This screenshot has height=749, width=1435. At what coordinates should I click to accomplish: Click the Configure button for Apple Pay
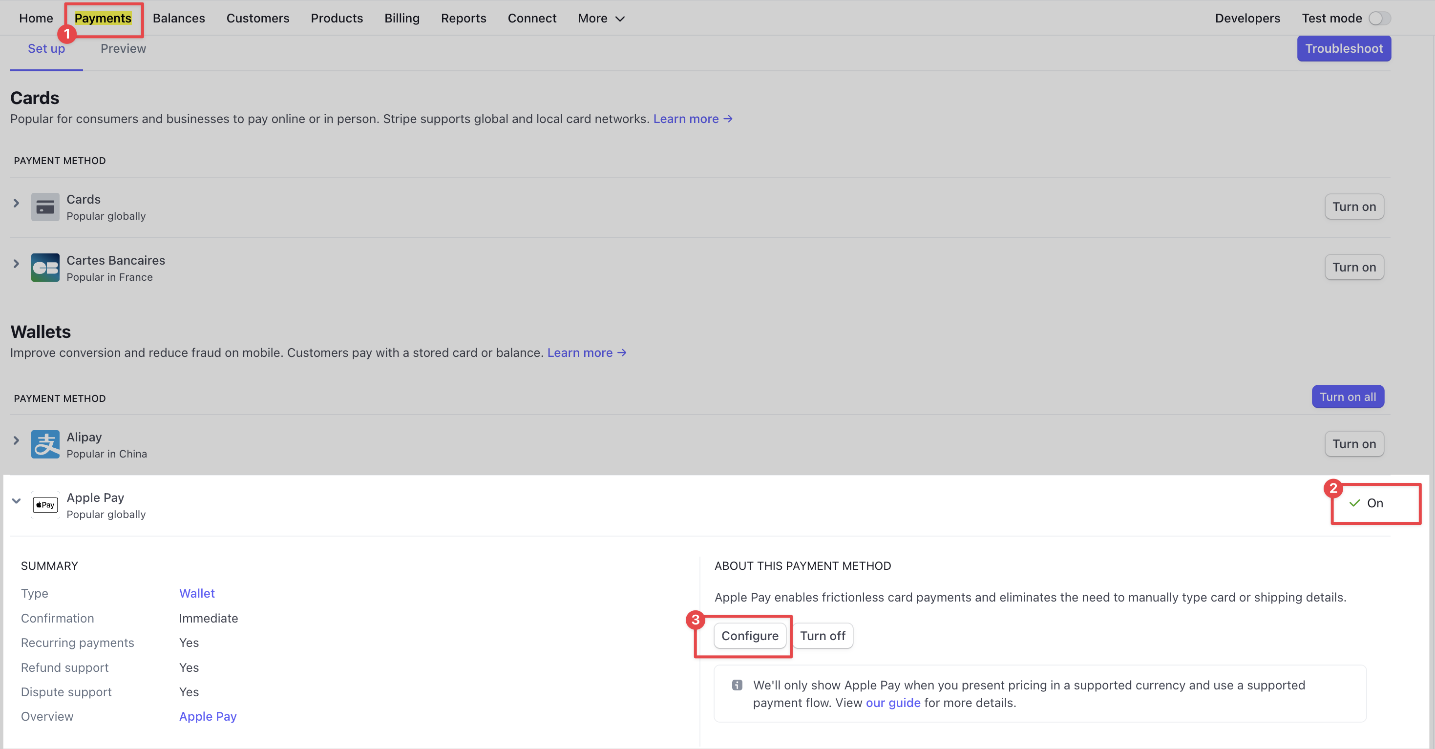click(x=749, y=636)
